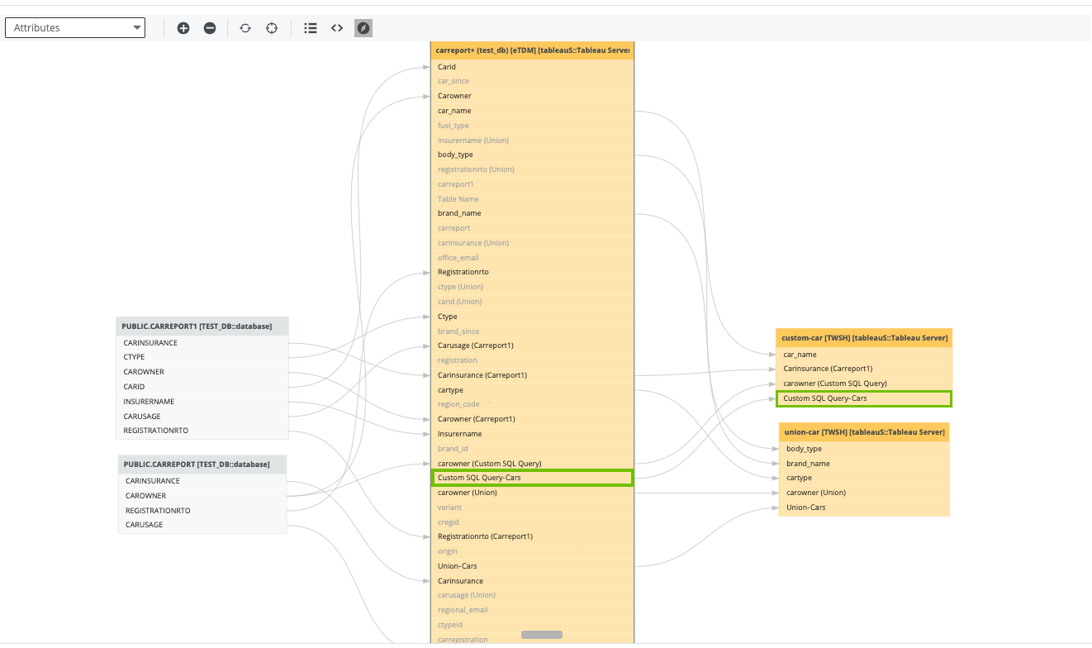The width and height of the screenshot is (1092, 648).
Task: Click ctype (Union) row
Action: pyautogui.click(x=533, y=287)
